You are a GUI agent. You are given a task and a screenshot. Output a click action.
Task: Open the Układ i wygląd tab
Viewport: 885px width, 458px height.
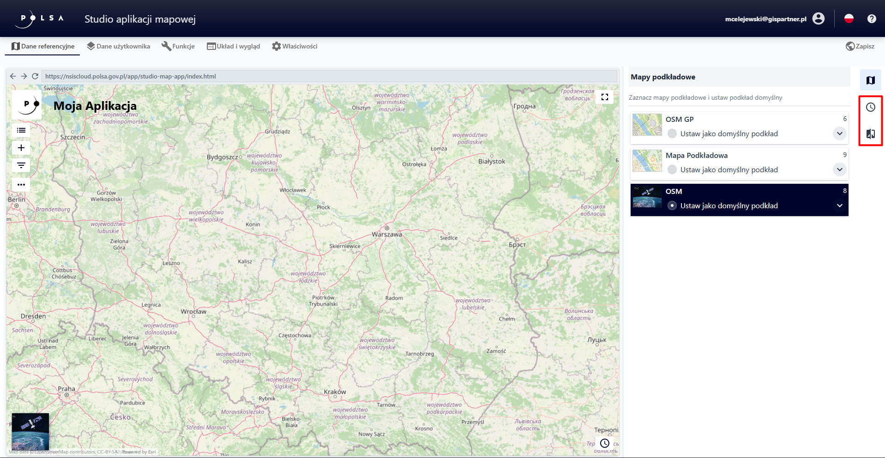tap(234, 46)
